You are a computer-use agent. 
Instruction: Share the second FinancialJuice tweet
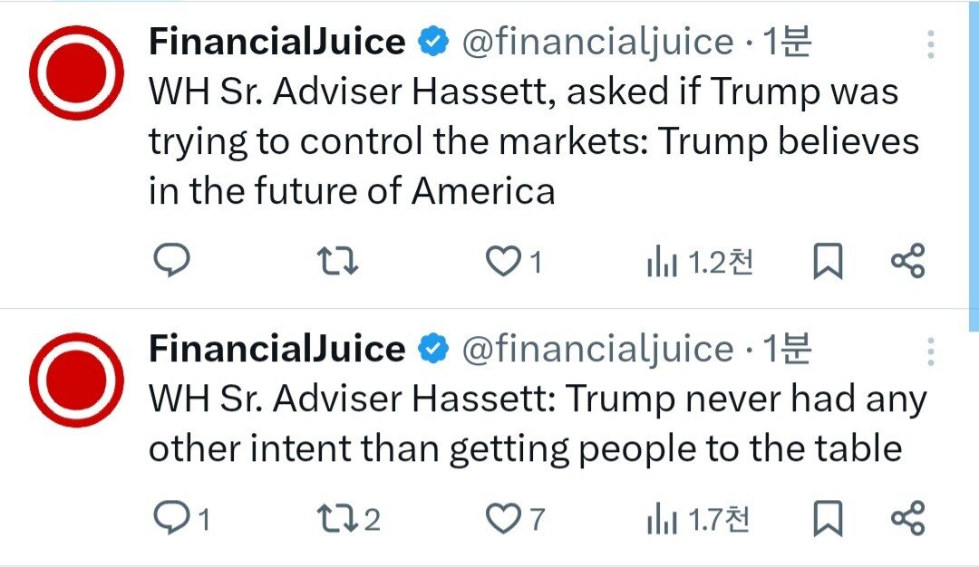[907, 518]
